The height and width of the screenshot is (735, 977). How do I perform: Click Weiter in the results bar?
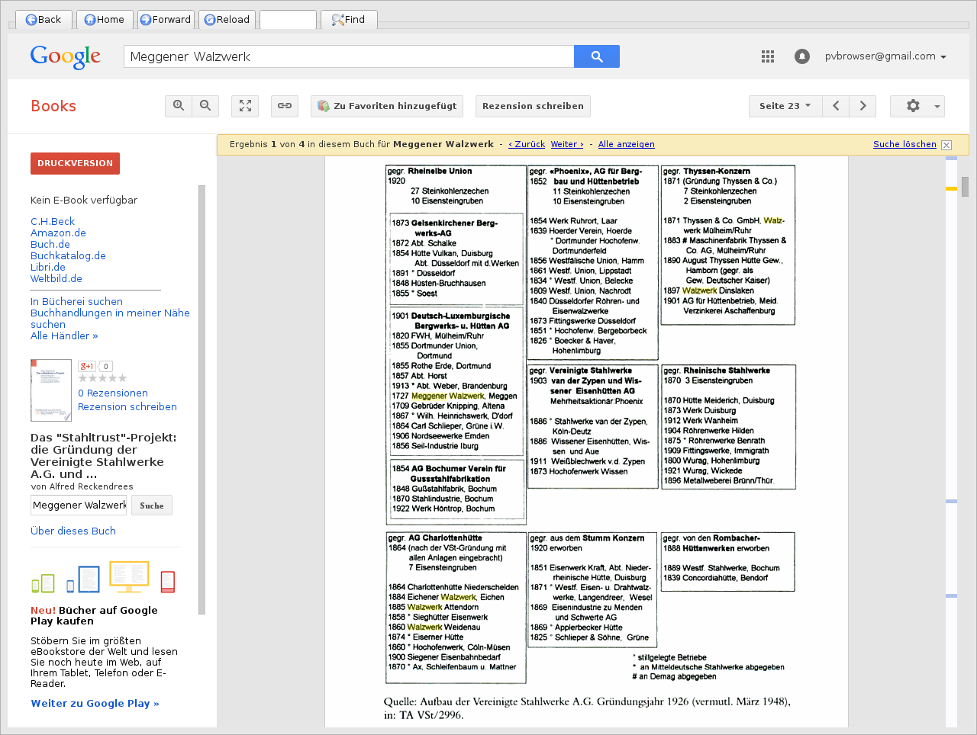point(567,144)
